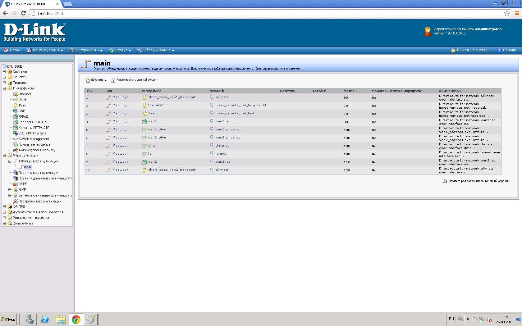Screen dimensions: 522x326
Task: Click the route icon in row 4
Action: [108, 122]
